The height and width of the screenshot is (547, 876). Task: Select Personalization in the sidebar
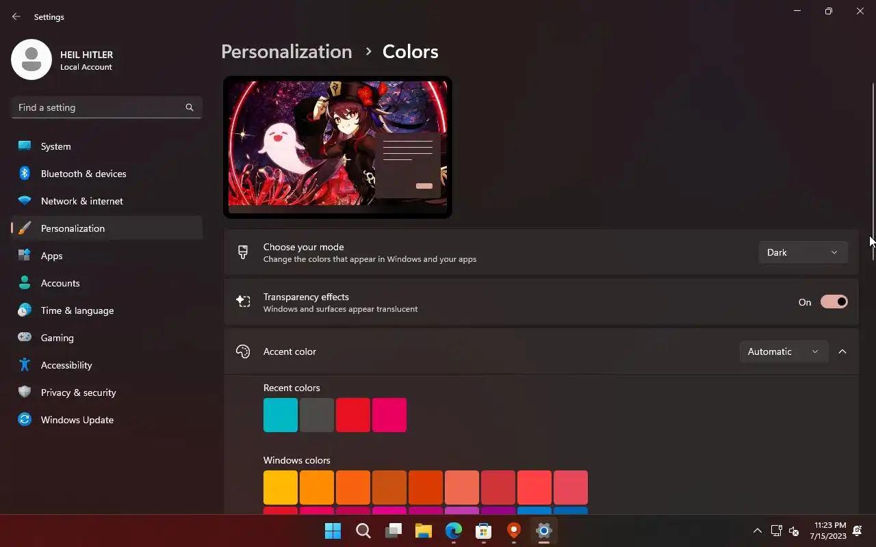(106, 228)
